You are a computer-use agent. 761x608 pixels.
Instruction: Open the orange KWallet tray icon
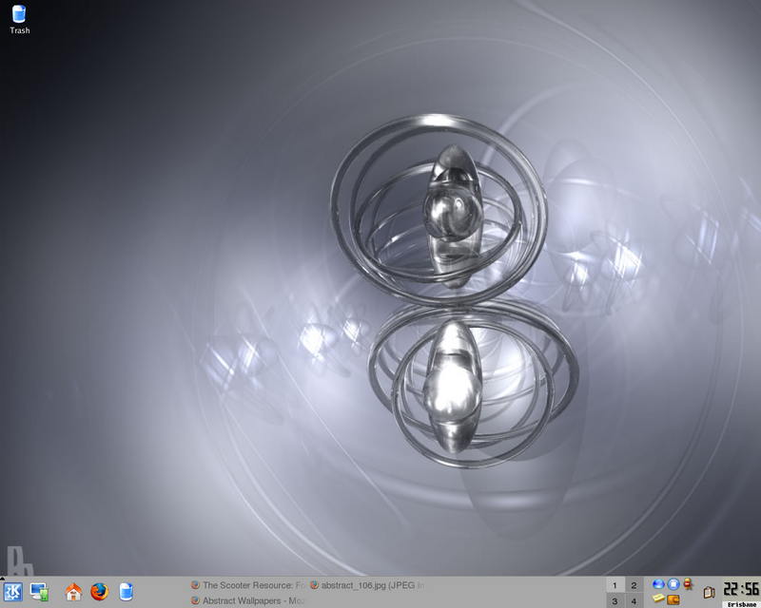click(x=673, y=600)
